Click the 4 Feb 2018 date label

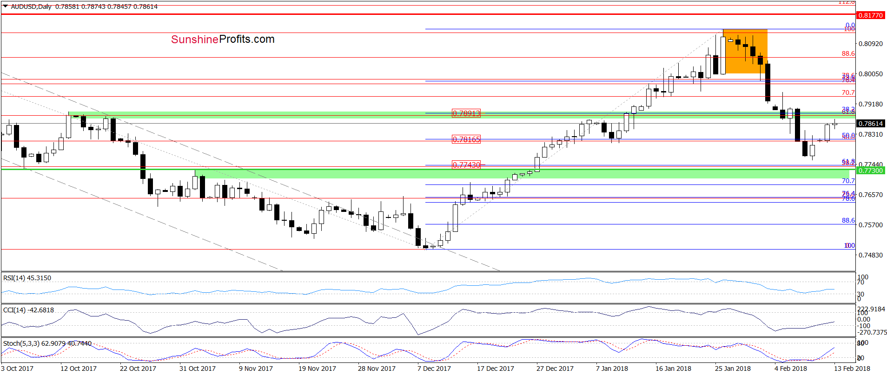[791, 368]
